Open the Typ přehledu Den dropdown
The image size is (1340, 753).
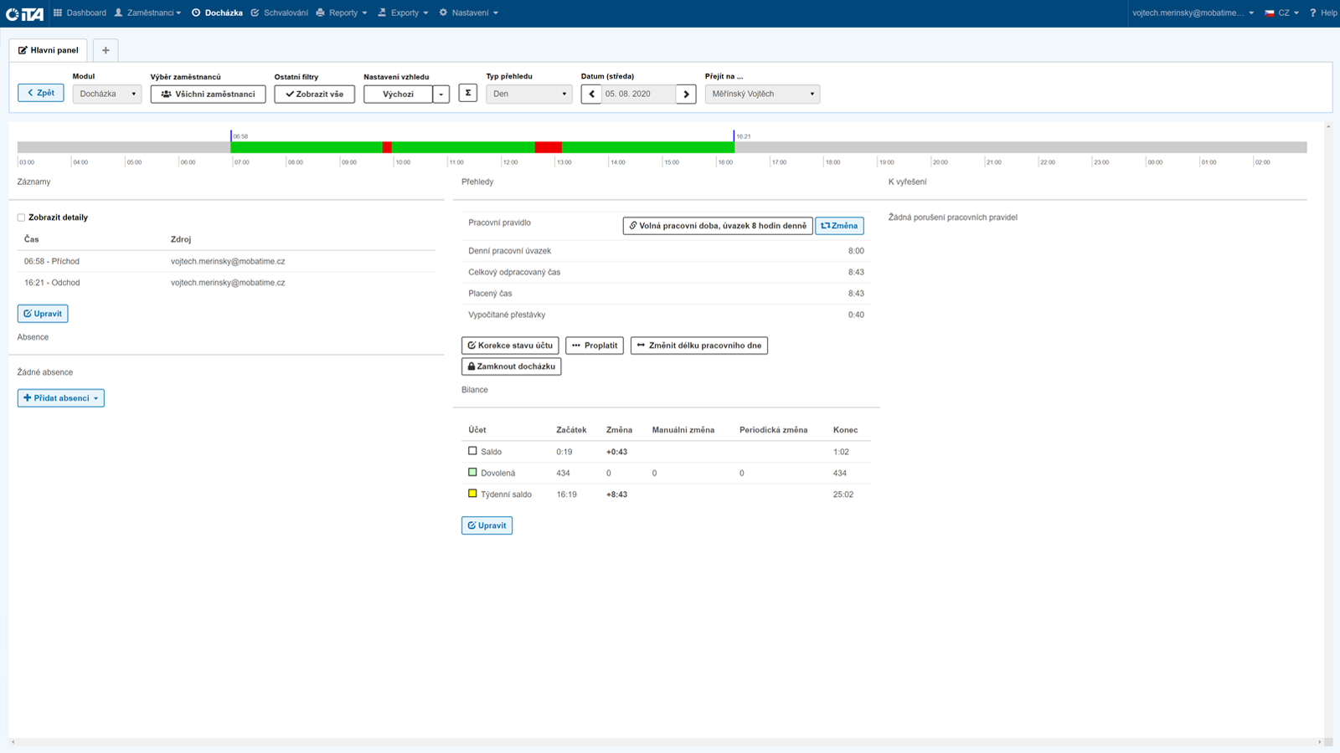528,95
